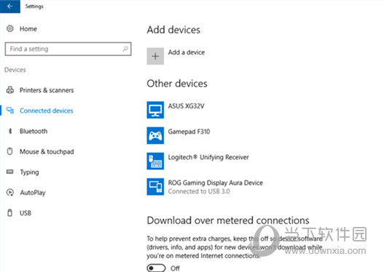Click the AutoPlay icon
384x272 pixels.
coord(9,193)
